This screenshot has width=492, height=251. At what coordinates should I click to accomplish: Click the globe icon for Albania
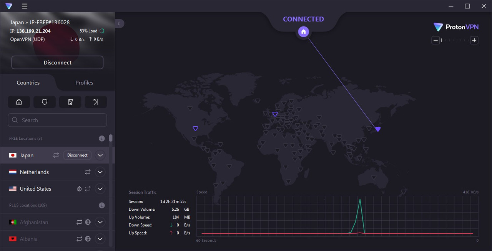pos(88,239)
